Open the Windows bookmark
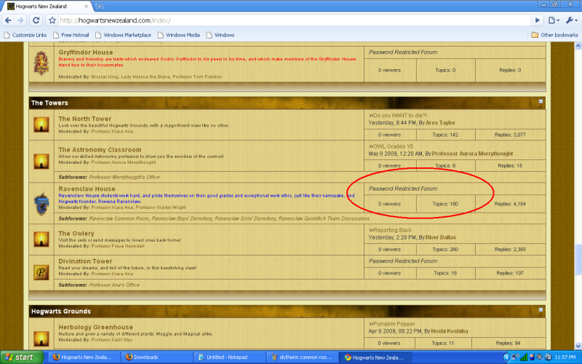Image resolution: width=582 pixels, height=364 pixels. click(220, 35)
